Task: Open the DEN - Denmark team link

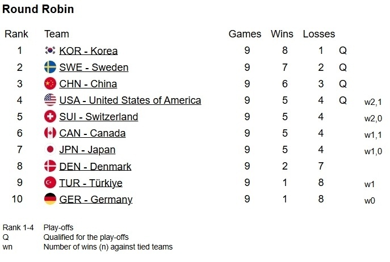Action: [95, 167]
